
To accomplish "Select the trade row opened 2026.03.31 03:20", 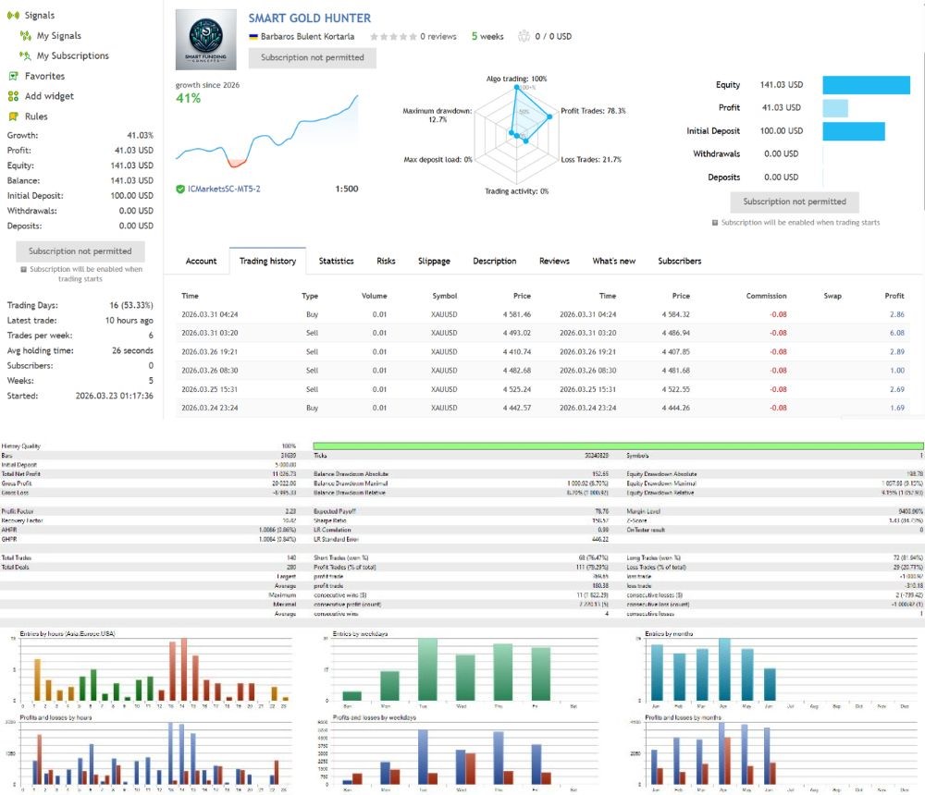I will 543,333.
